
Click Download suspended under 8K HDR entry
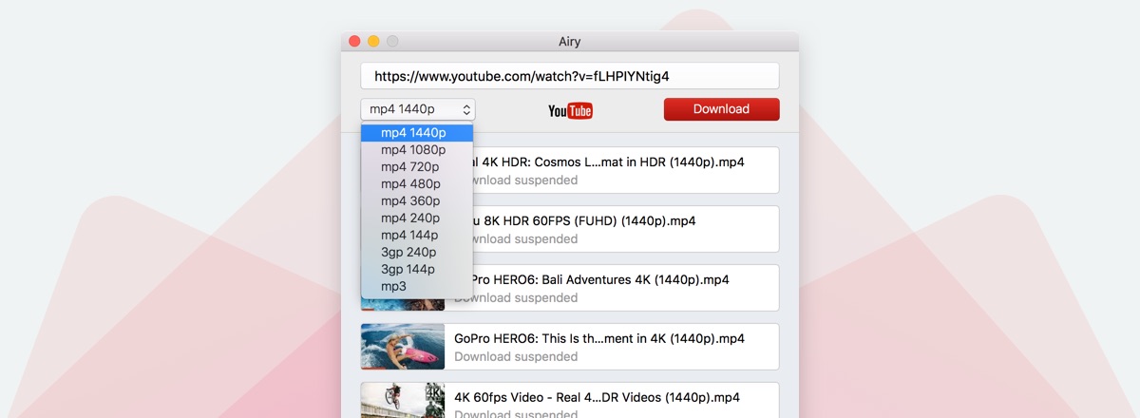[525, 239]
